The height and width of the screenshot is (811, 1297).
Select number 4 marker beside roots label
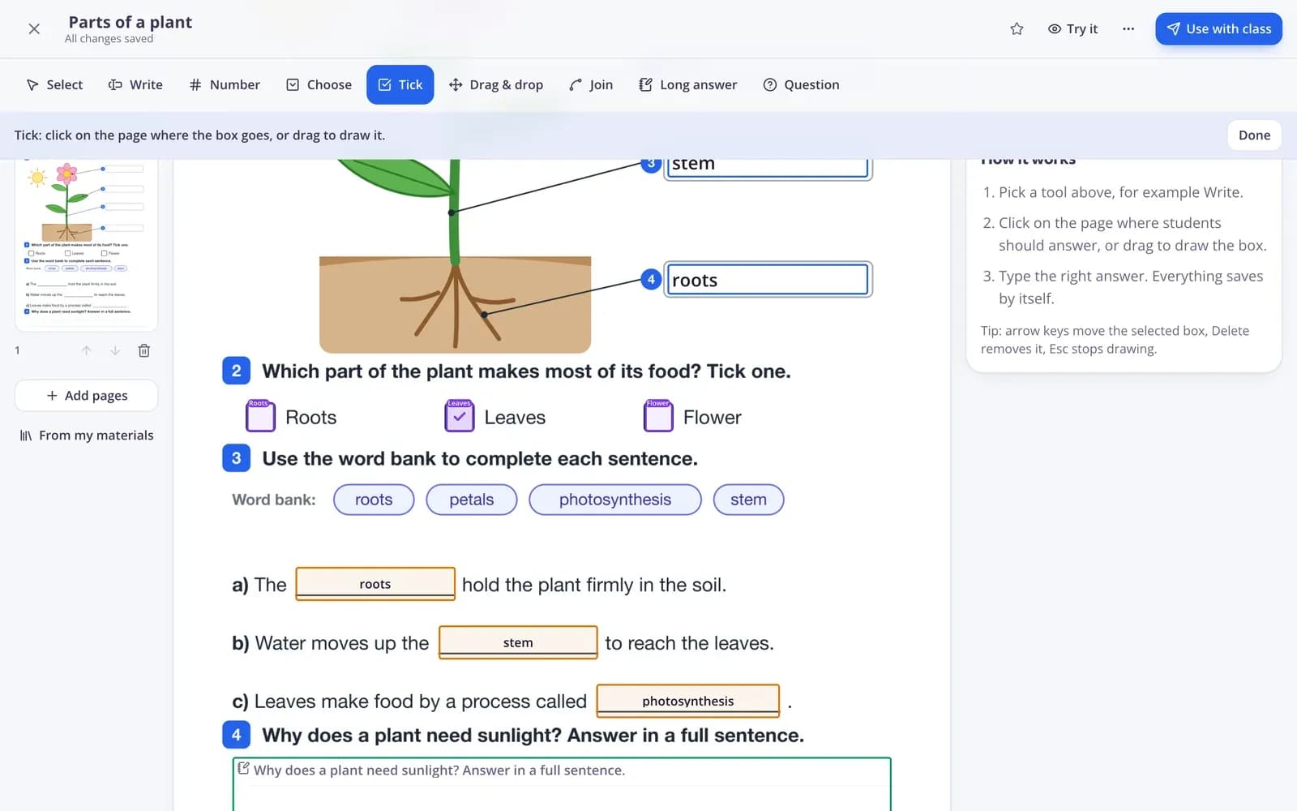[651, 280]
